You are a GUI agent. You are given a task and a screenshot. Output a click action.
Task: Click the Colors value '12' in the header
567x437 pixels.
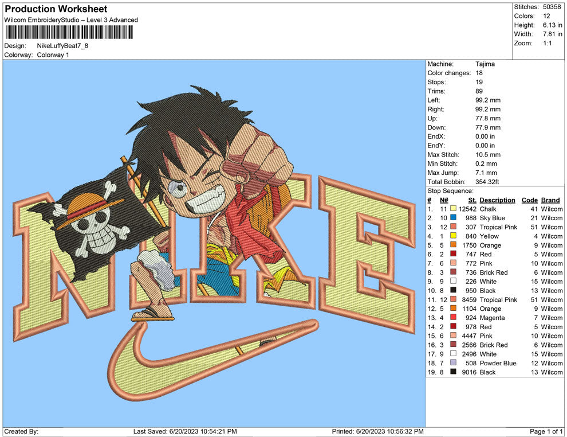[546, 16]
